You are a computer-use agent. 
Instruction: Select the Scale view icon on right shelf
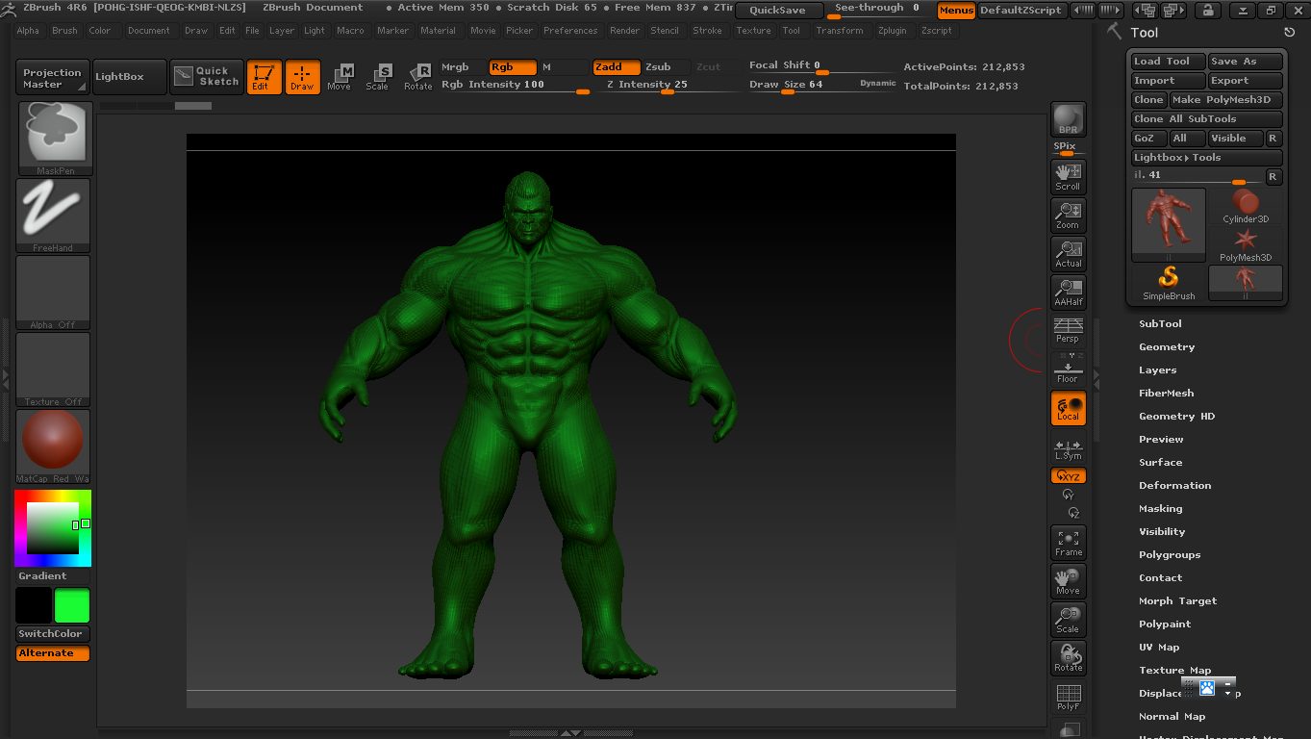(1069, 620)
